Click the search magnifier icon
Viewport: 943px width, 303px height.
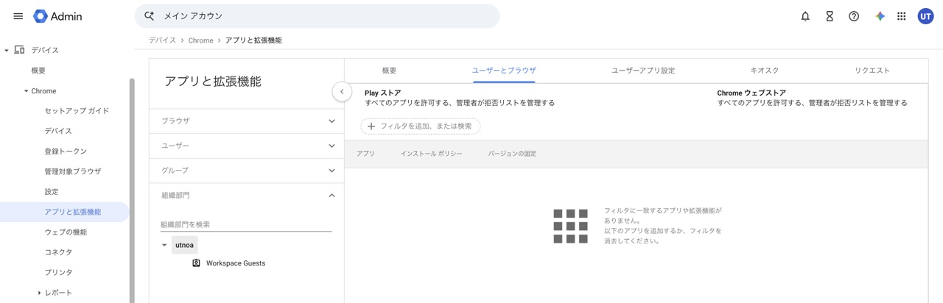[150, 16]
